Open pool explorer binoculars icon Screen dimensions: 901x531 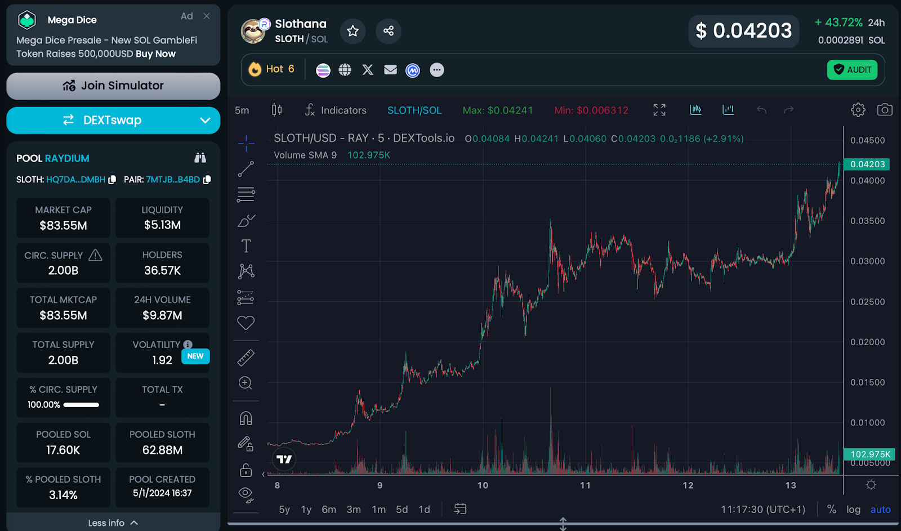(x=200, y=158)
